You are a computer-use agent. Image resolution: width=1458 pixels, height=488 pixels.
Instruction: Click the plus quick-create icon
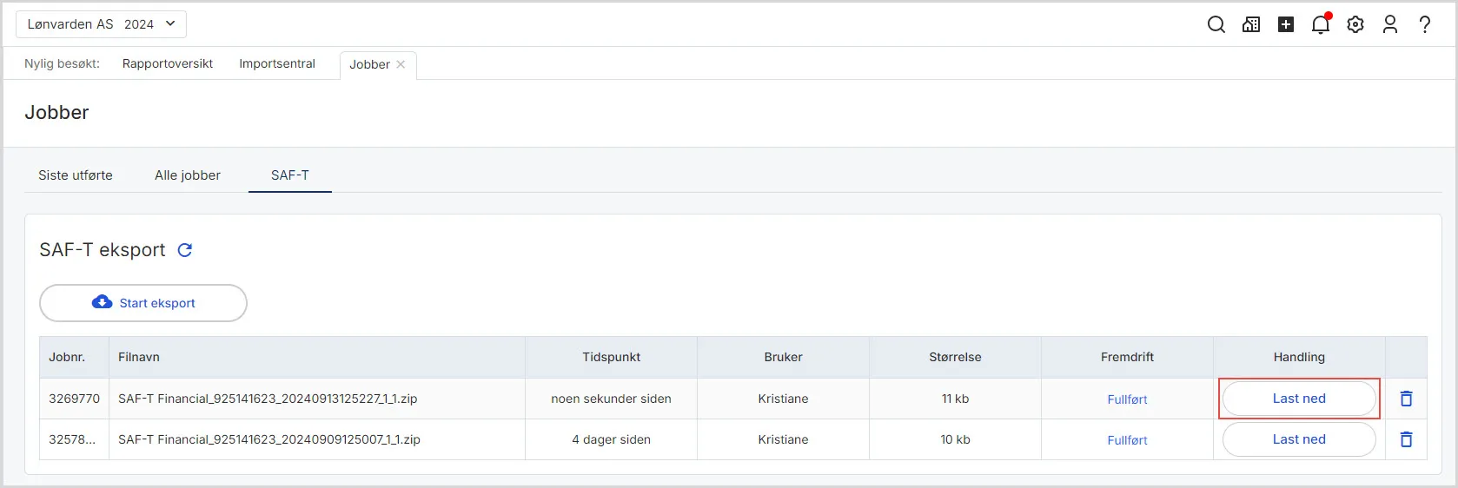point(1286,24)
